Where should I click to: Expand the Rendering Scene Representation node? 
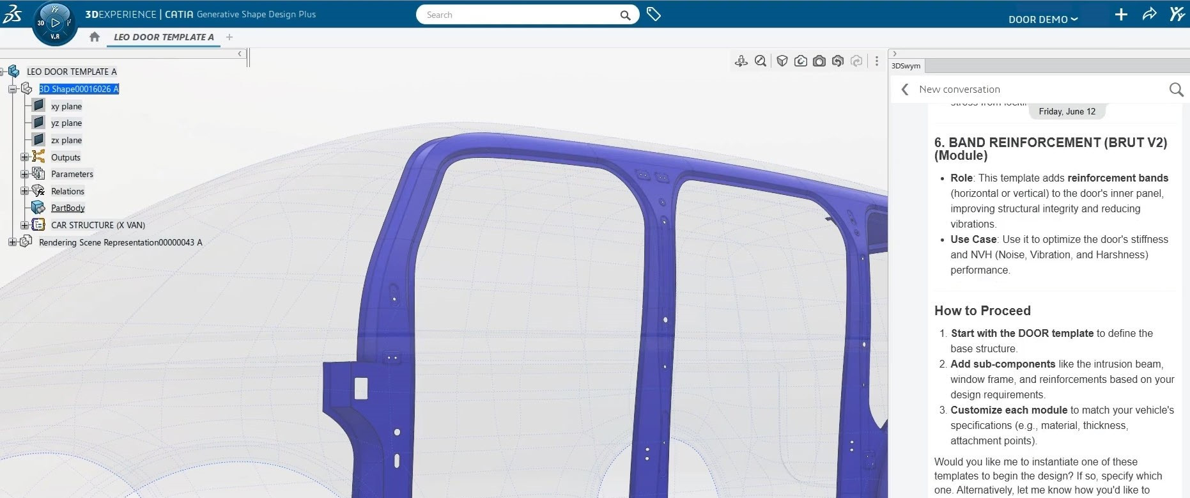pyautogui.click(x=12, y=242)
